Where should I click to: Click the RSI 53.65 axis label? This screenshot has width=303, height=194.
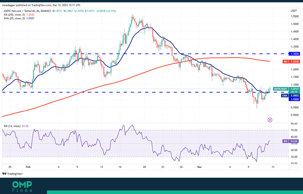coord(291,141)
